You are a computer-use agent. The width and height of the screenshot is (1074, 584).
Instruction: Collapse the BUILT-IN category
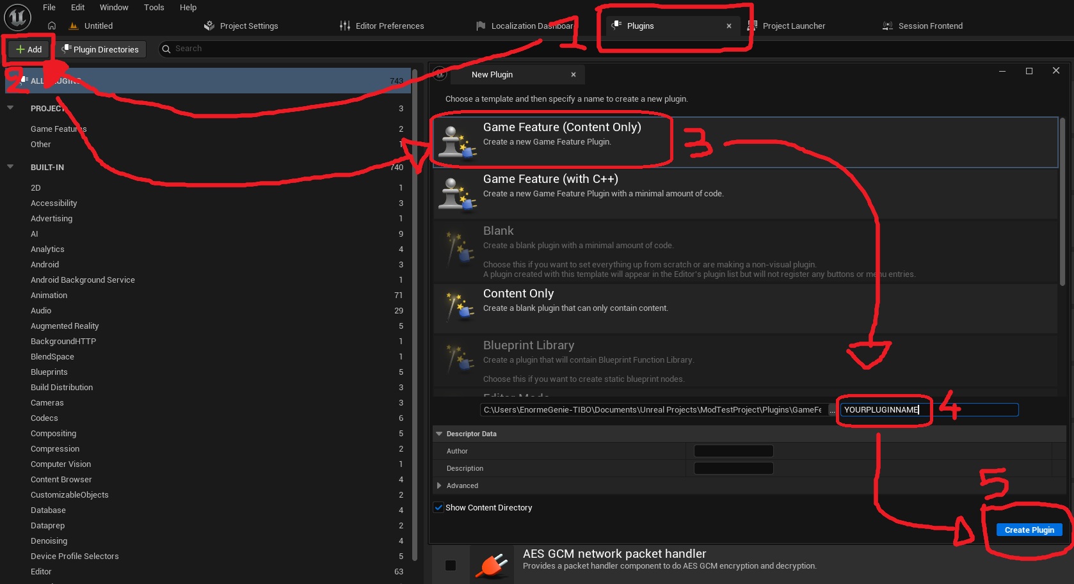coord(10,167)
